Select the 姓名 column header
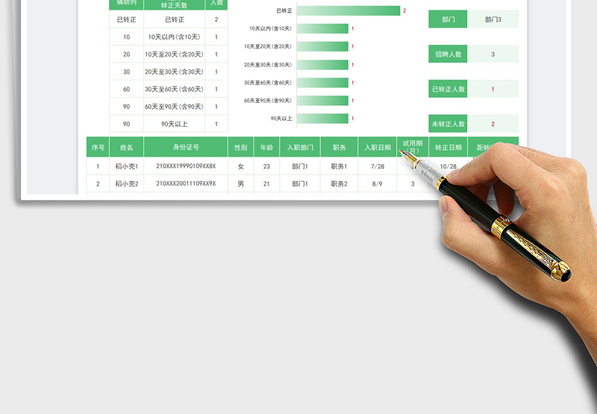597x414 pixels. point(127,148)
